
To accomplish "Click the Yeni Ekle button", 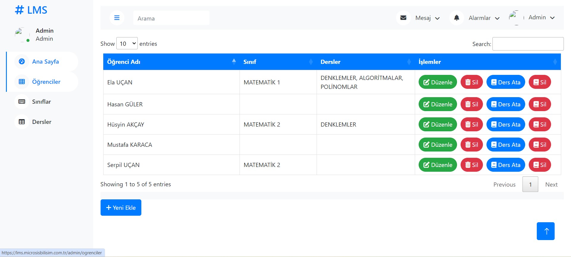I will coord(121,208).
